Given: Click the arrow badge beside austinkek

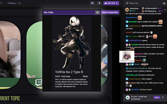Looking at the screenshot, I should coord(127,83).
